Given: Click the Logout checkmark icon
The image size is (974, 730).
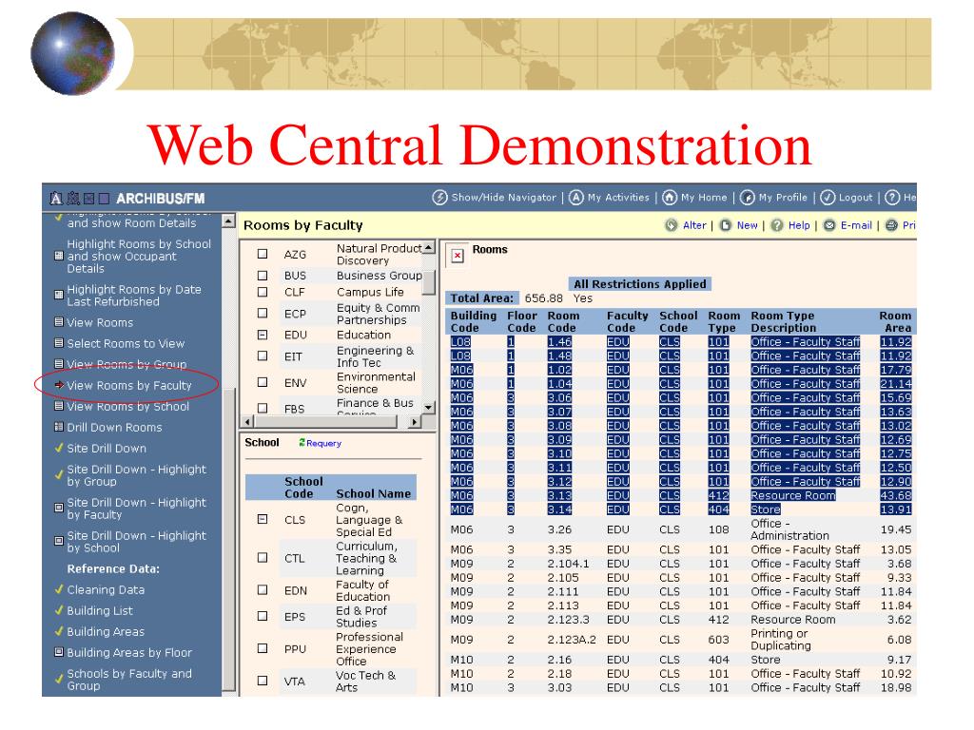Looking at the screenshot, I should 828,198.
